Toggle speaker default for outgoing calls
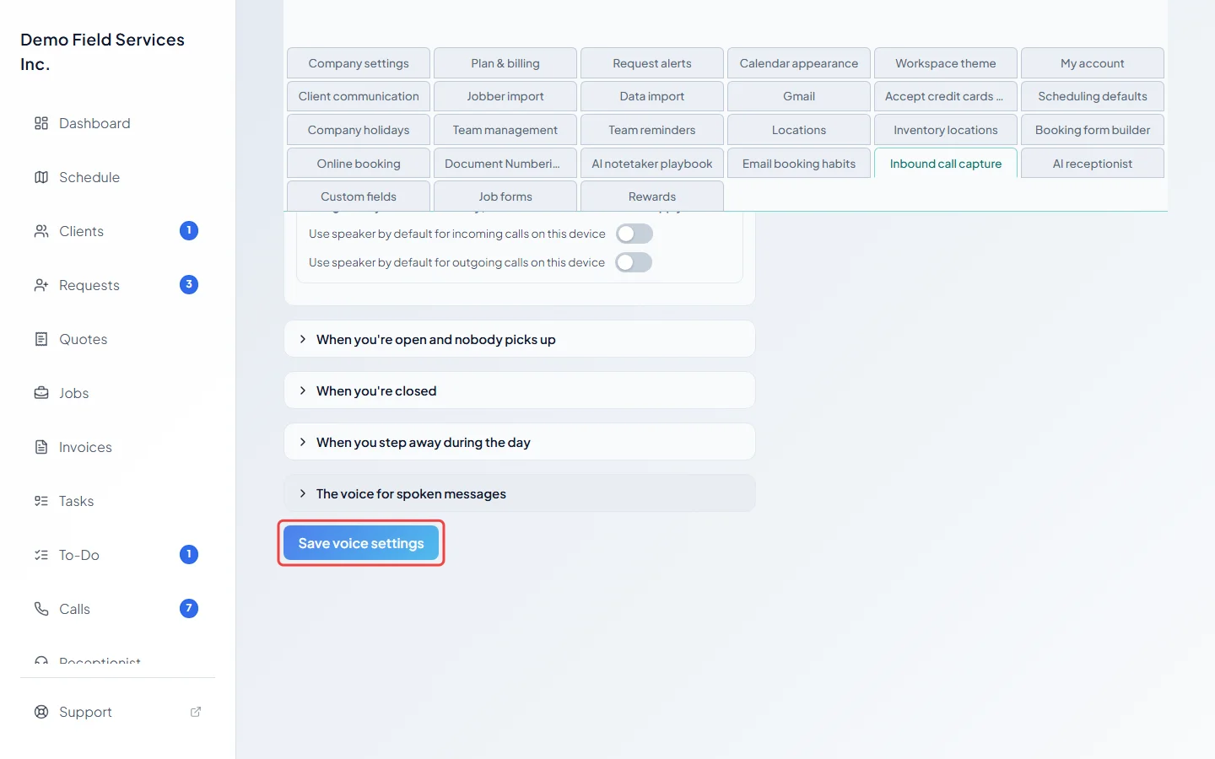 634,262
